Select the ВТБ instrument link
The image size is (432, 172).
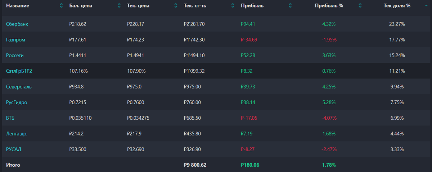(10, 118)
